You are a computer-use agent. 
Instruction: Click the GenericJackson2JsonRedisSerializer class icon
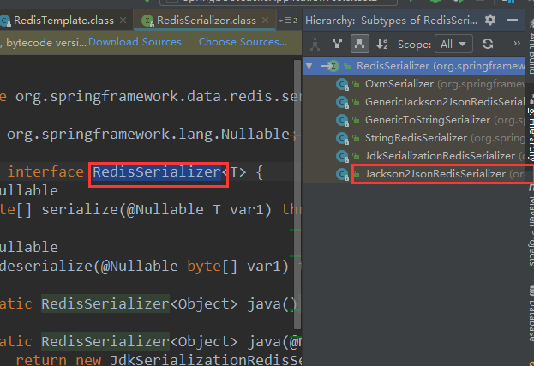tap(342, 102)
